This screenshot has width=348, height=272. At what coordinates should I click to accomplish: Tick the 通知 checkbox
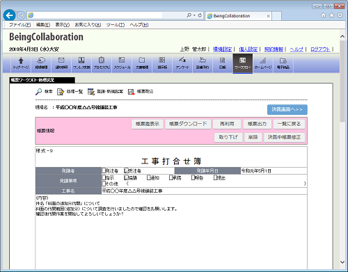click(148, 178)
